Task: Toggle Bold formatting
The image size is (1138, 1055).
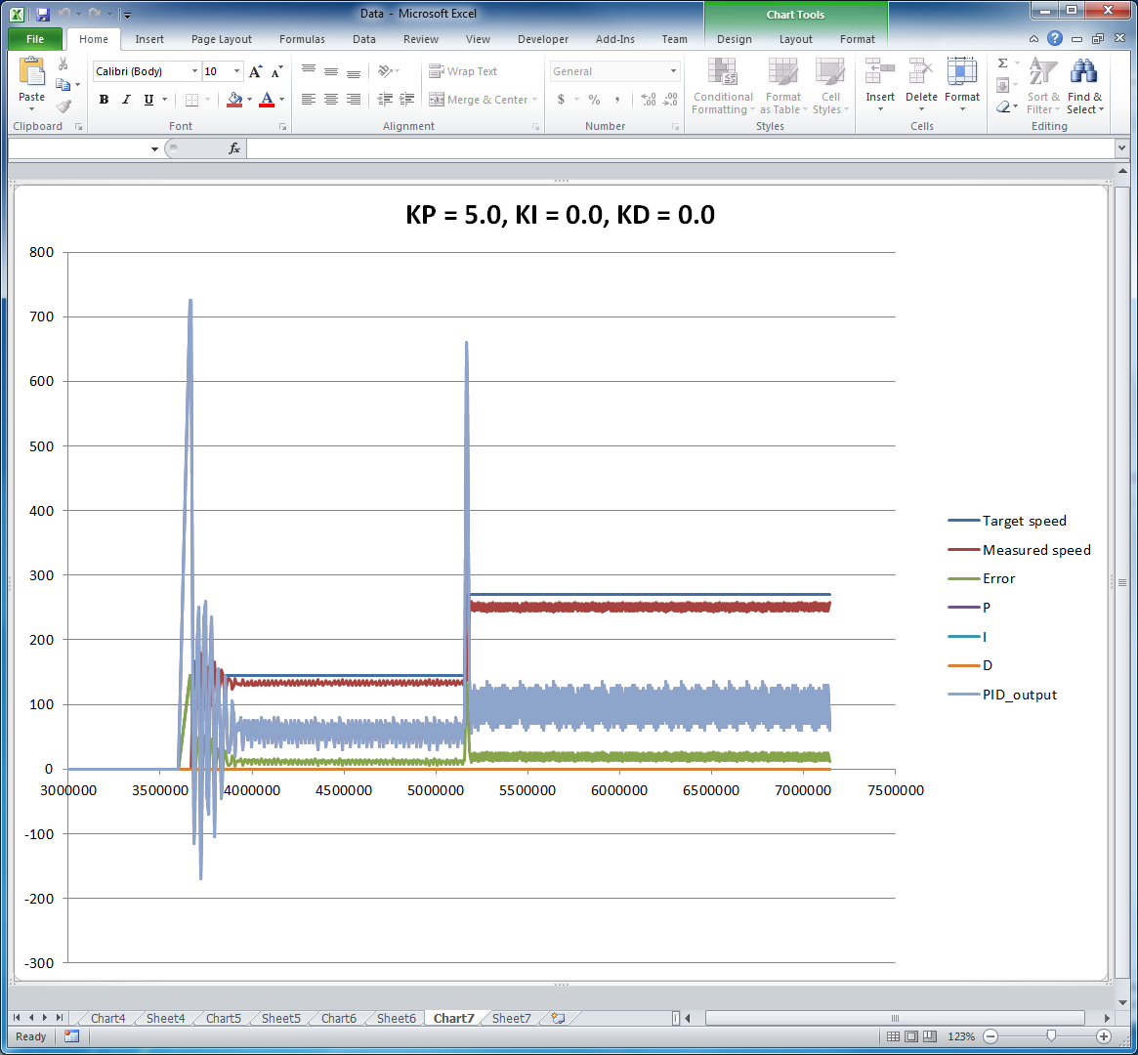Action: 104,100
